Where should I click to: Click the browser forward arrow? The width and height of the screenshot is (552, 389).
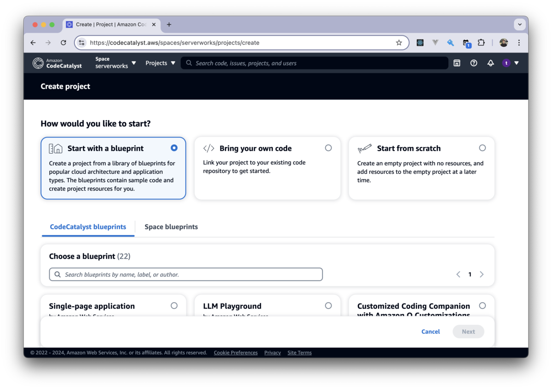(48, 43)
